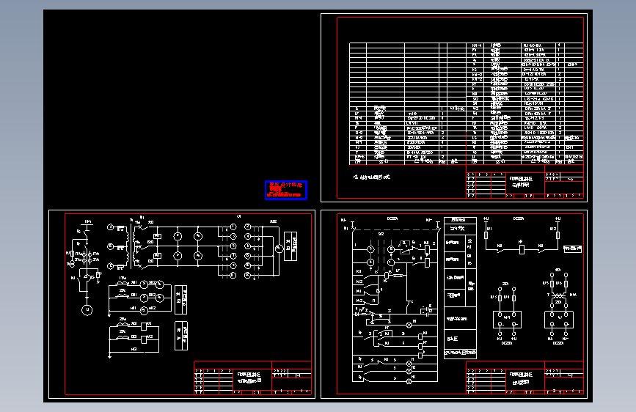Click the title block of the lower-right sheet
Image resolution: width=636 pixels, height=412 pixels.
[x=524, y=378]
